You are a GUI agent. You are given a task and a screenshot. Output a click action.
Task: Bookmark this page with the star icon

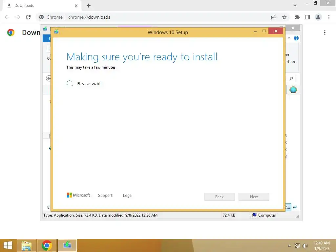pyautogui.click(x=284, y=17)
